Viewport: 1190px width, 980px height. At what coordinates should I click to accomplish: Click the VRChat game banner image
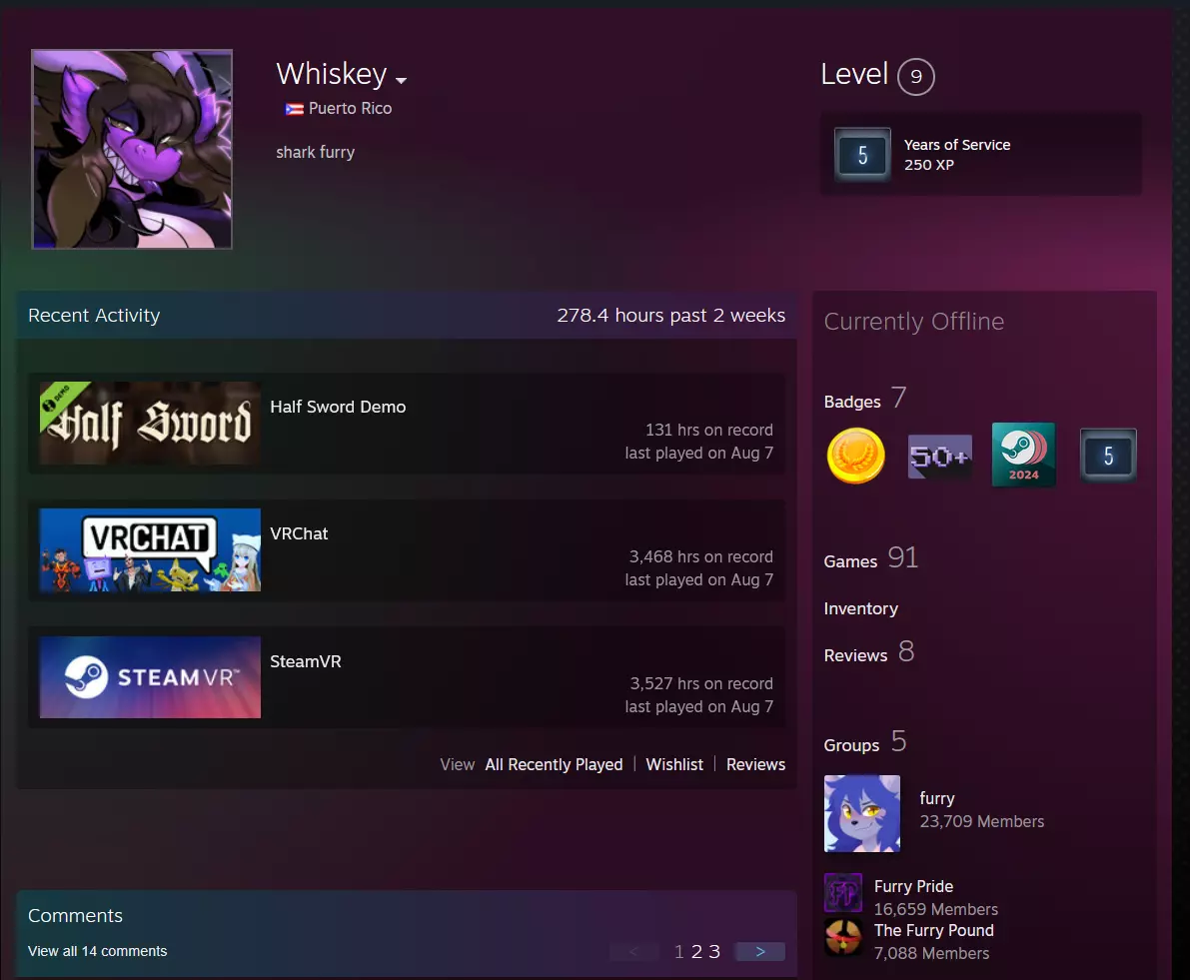[x=150, y=549]
